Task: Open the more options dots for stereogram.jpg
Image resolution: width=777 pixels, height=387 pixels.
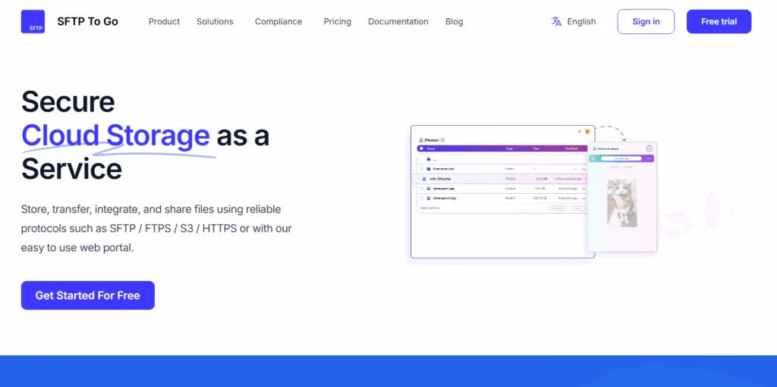Action: 584,189
